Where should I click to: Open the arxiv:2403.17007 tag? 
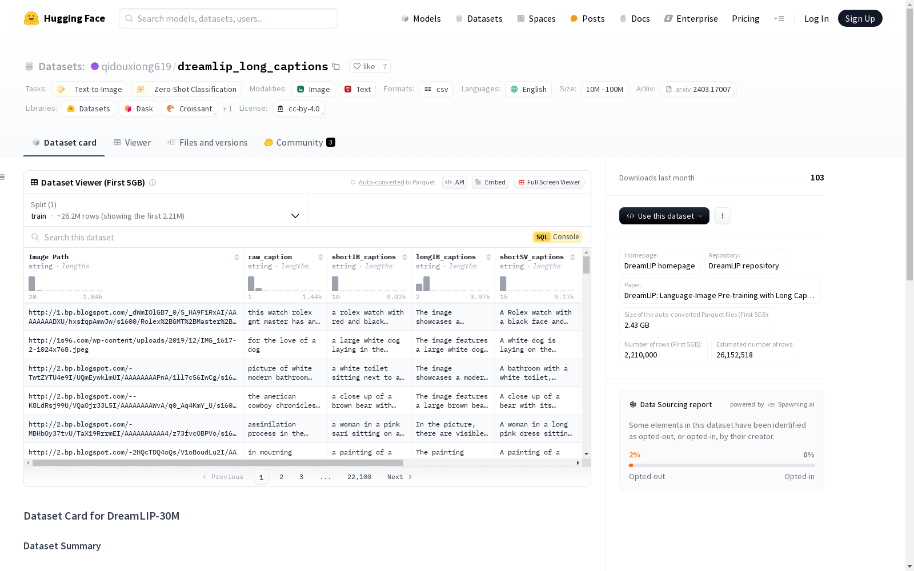(x=698, y=89)
